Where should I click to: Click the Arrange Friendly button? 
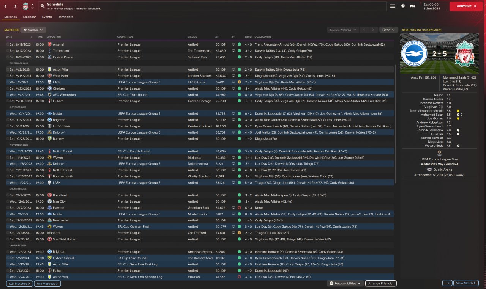(381, 283)
